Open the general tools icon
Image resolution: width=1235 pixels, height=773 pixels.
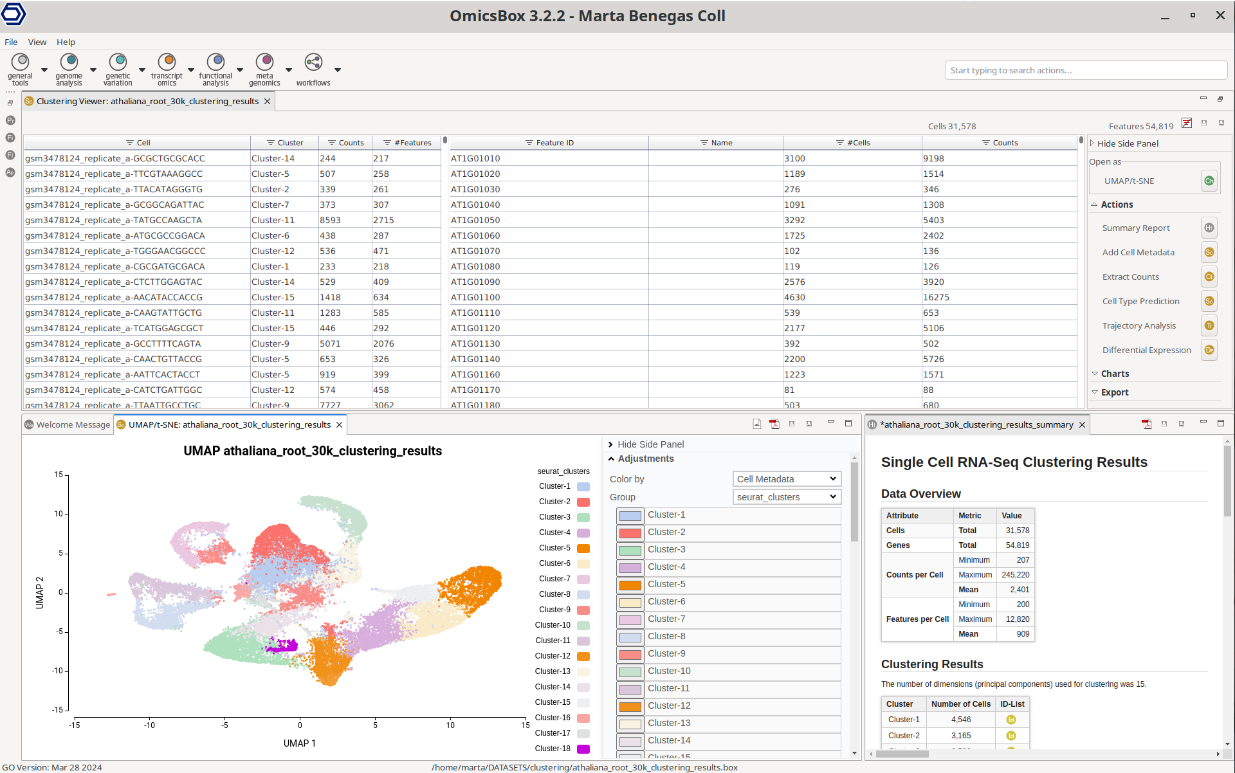tap(21, 62)
